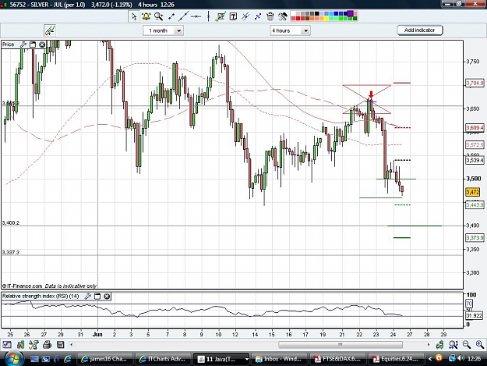This screenshot has height=366, width=487.
Task: Print the chart using printer icon
Action: coord(47,345)
